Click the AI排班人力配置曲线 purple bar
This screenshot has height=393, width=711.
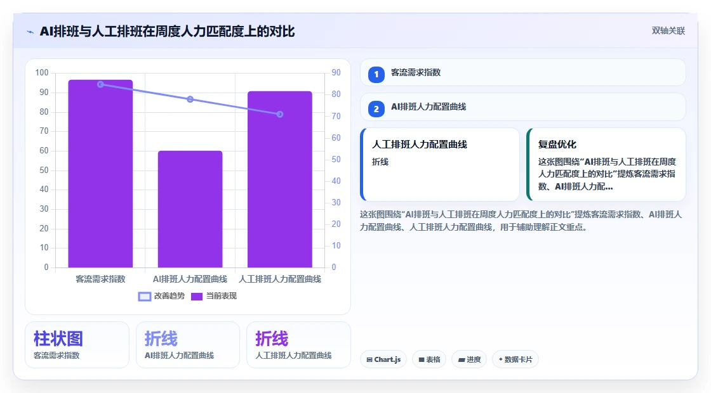190,209
